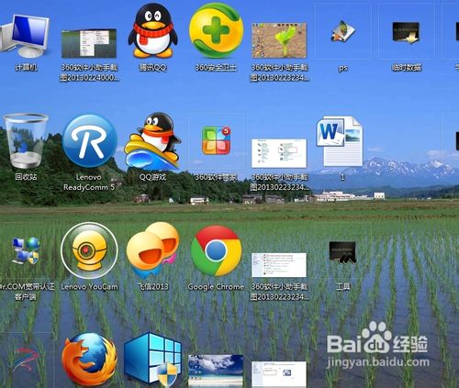Open the 飞信2013 icon
Screen dimensions: 459x388
click(152, 250)
